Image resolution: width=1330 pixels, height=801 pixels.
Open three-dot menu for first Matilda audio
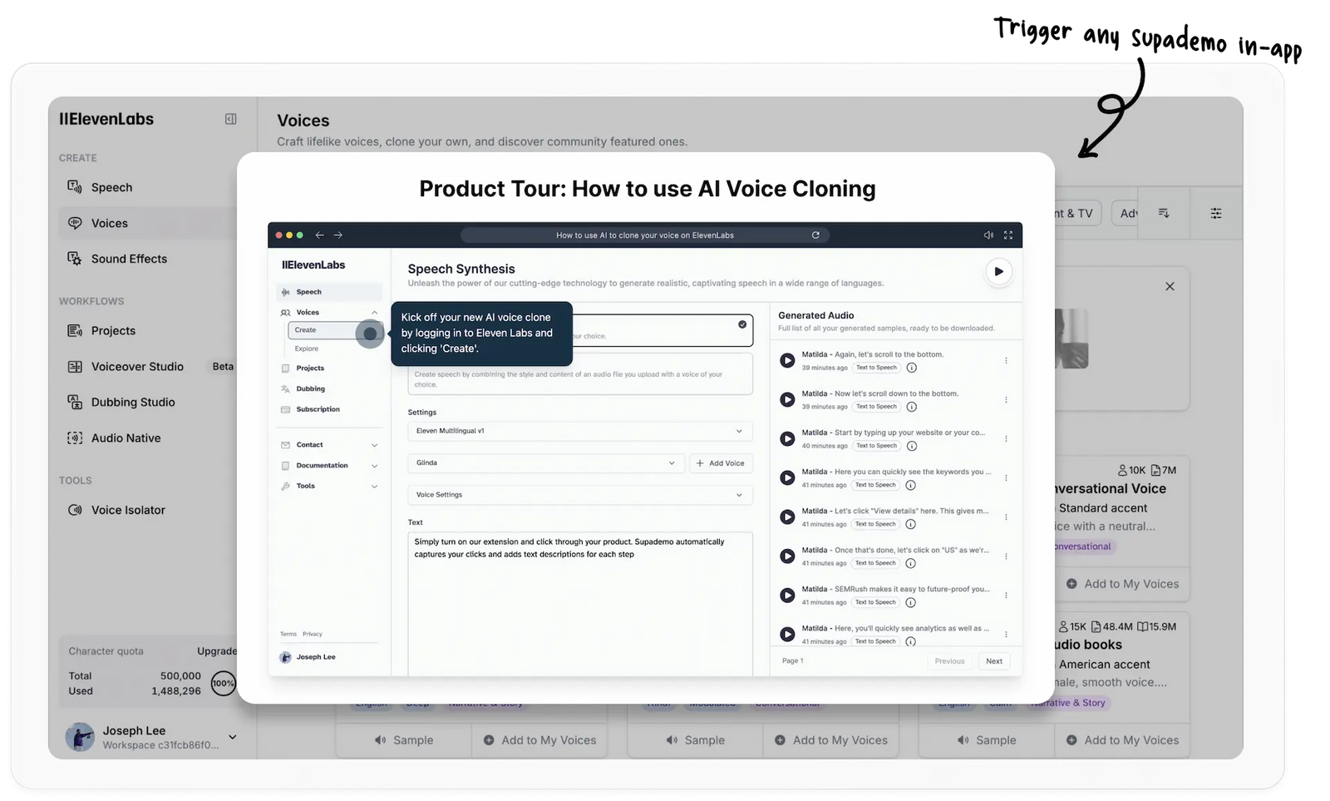1006,360
